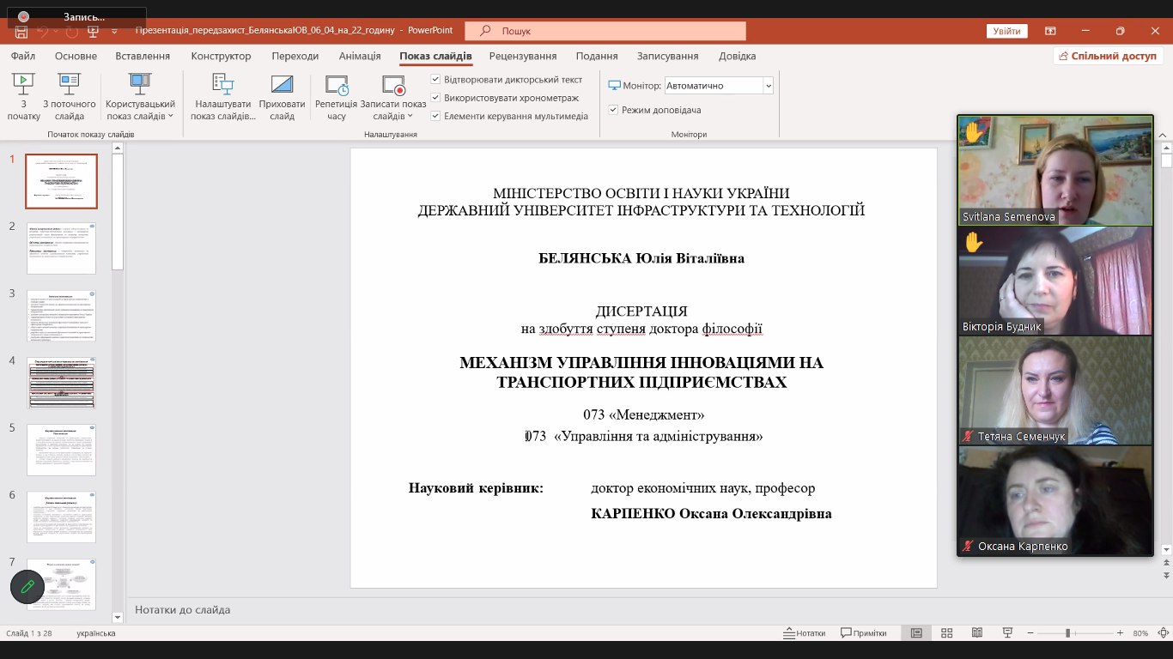Click Нотатки до слайда notes area

[182, 610]
